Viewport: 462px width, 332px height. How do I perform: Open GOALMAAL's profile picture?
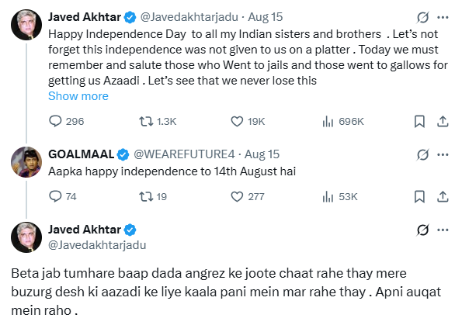tap(26, 162)
